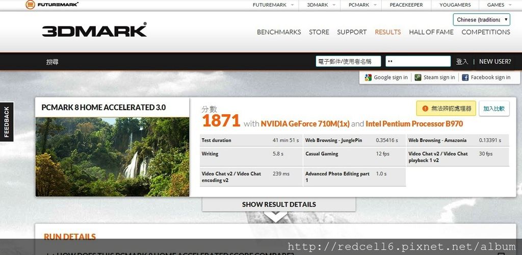Click the Web Browsing - JunglePin row label
The width and height of the screenshot is (522, 255).
point(333,140)
